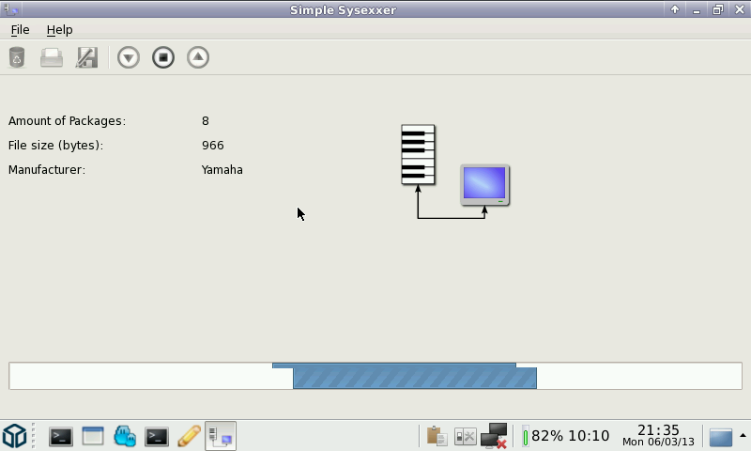Click the piano keyboard graphic
The height and width of the screenshot is (451, 751).
point(418,154)
